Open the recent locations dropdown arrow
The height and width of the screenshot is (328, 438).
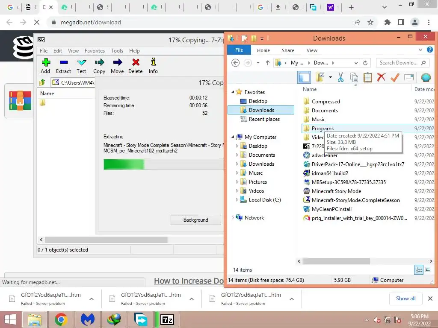click(258, 63)
